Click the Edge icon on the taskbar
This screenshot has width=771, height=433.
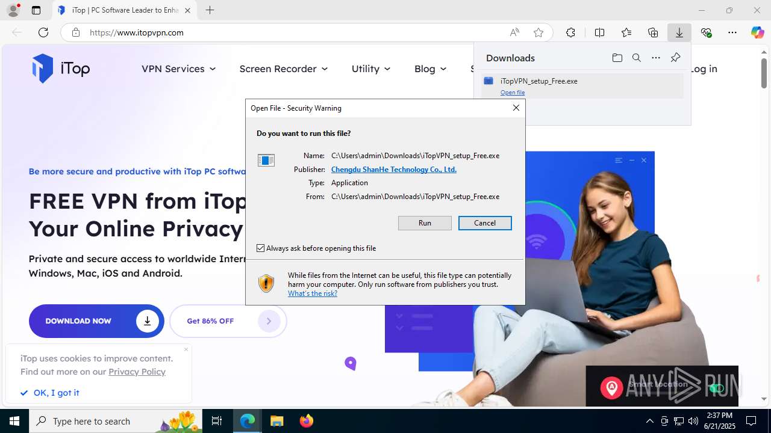(248, 421)
